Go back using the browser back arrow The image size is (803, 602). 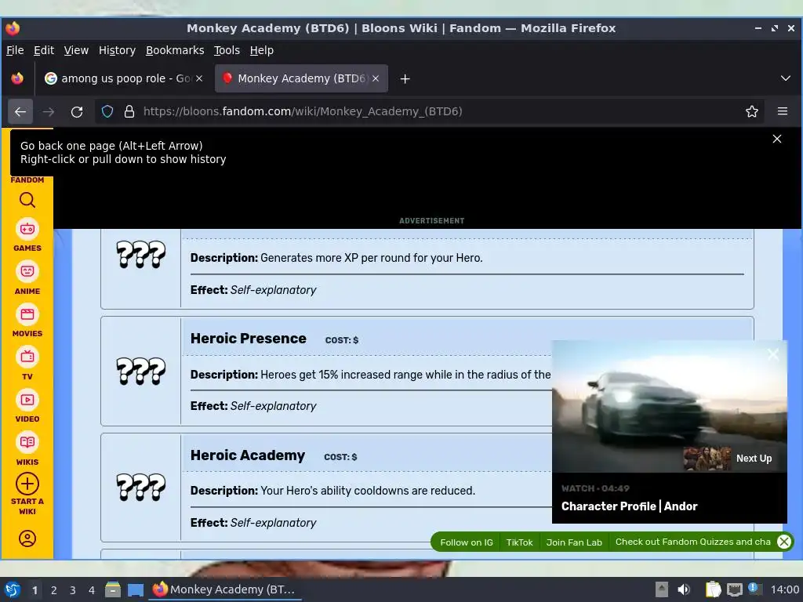pyautogui.click(x=20, y=111)
